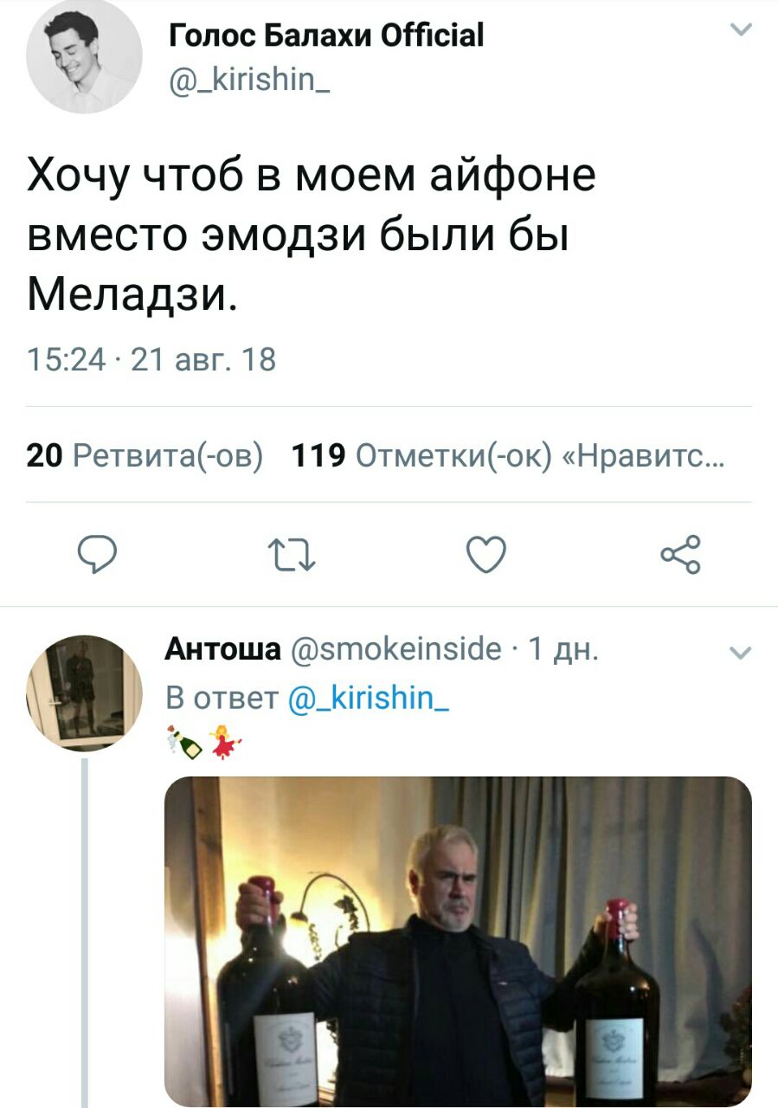Tap the 15:24 · 21 авг. 18 timestamp
The image size is (778, 1108).
151,358
